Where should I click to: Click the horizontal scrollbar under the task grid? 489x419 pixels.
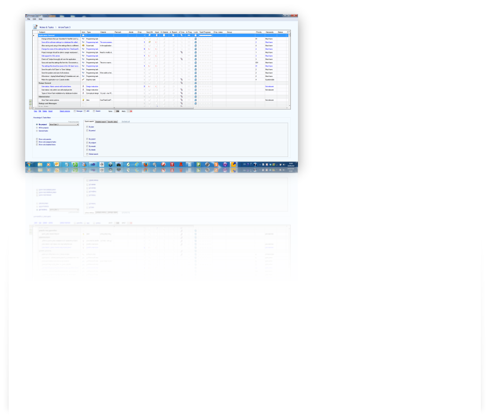click(164, 108)
